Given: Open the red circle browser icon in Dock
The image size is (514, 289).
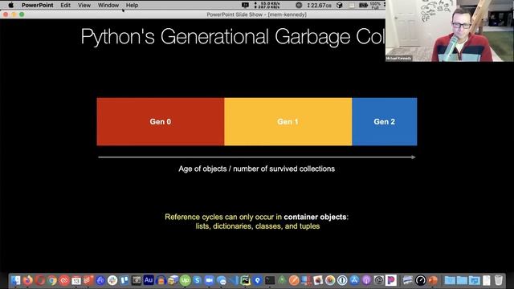Looking at the screenshot, I should click(x=40, y=280).
